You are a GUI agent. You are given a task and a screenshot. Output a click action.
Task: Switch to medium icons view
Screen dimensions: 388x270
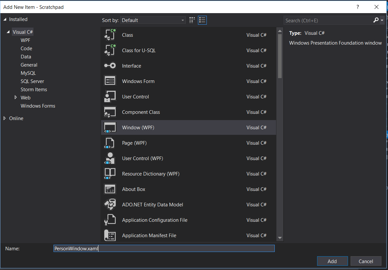click(x=192, y=20)
